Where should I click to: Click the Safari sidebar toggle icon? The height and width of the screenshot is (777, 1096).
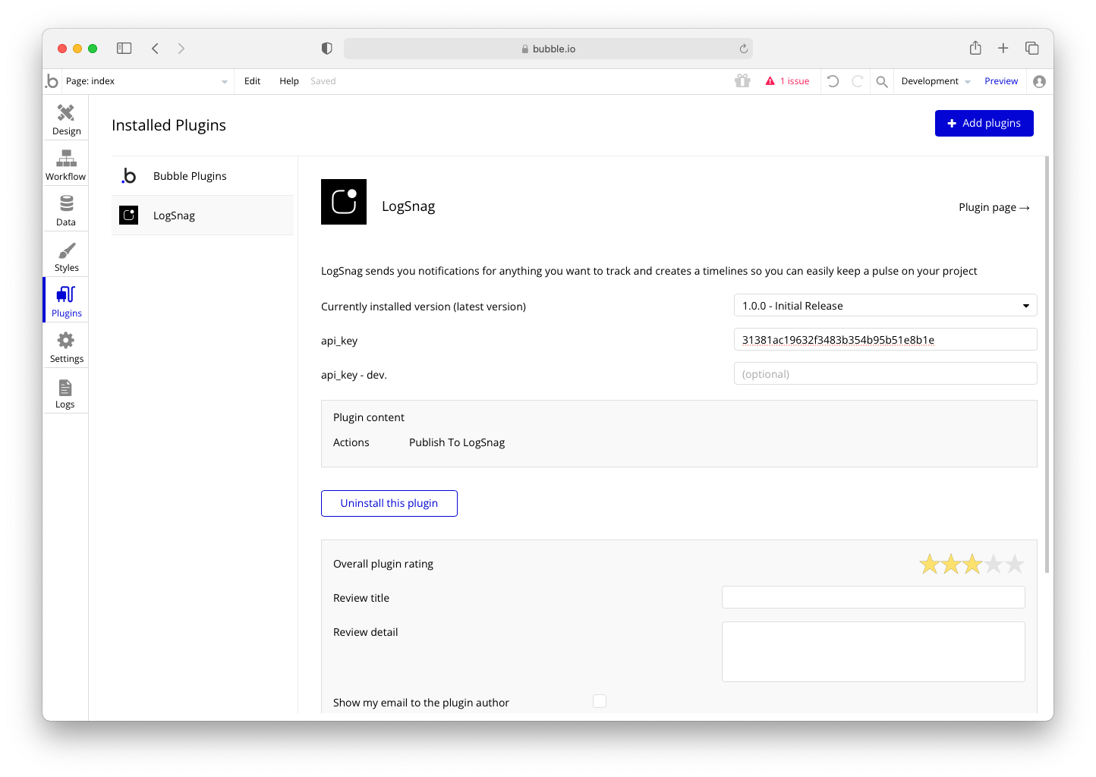point(124,49)
